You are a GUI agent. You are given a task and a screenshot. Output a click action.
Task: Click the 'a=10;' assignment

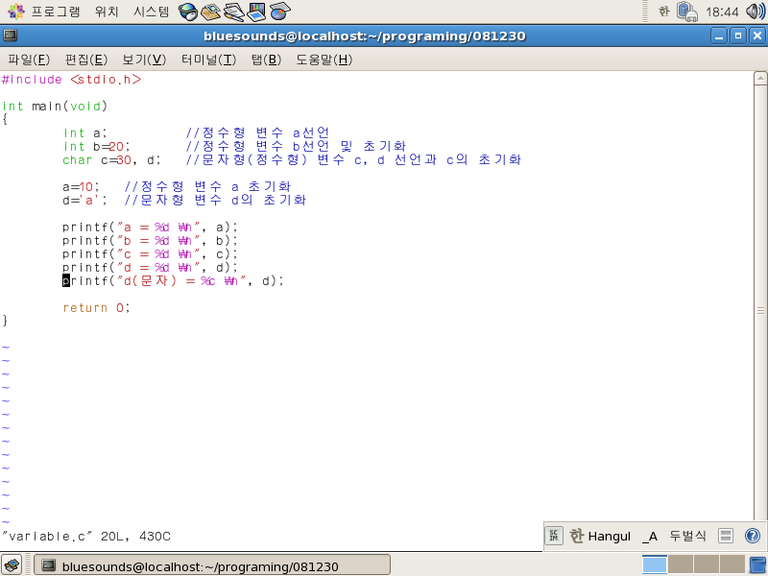(82, 187)
